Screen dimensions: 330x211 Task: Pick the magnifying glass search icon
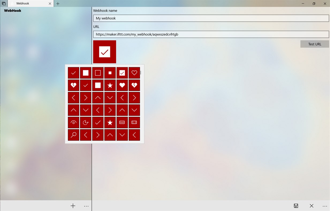[73, 135]
